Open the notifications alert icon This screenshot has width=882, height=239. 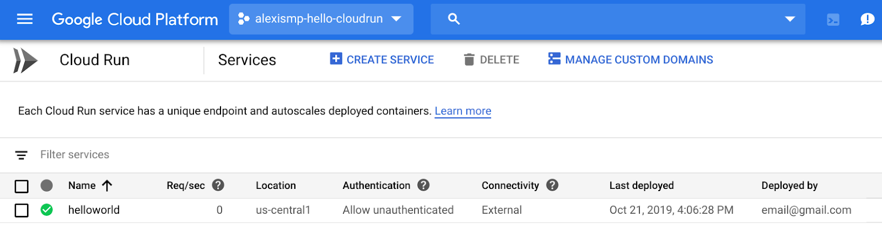click(867, 19)
